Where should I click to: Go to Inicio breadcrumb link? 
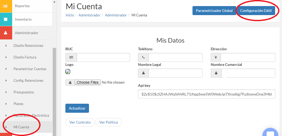tap(70, 15)
